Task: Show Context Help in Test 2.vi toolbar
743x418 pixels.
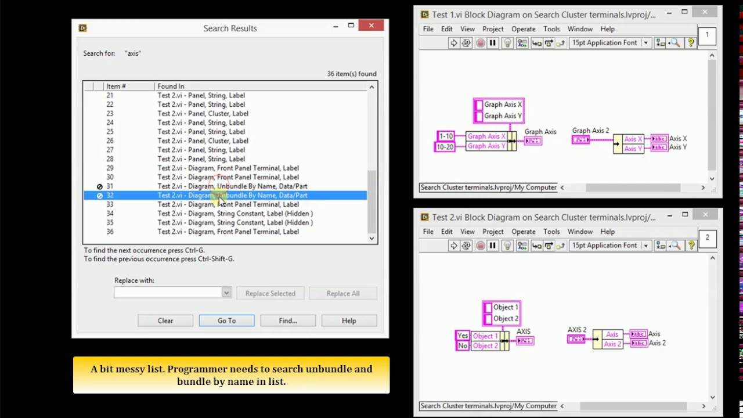Action: (x=691, y=246)
